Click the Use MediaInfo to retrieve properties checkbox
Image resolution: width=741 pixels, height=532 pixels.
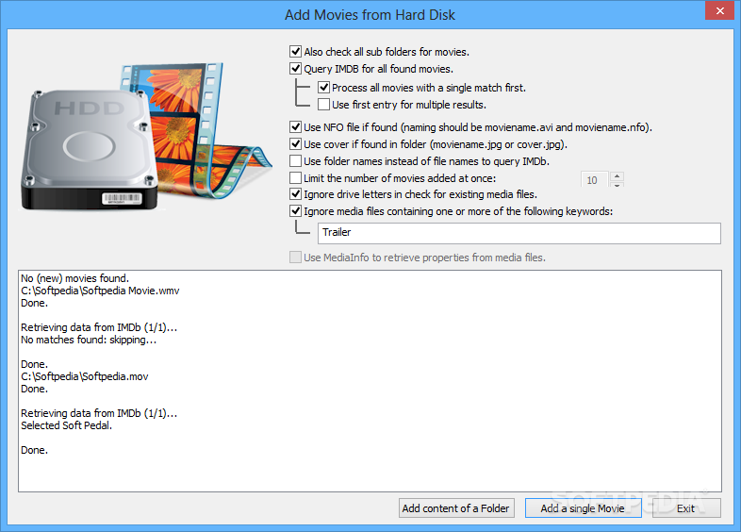(295, 258)
